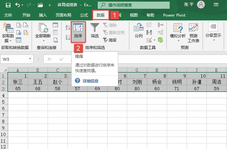Open a file with the folder icon
227x149 pixels.
[x=40, y=5]
